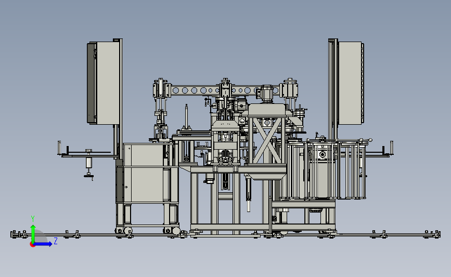Select the X-shaped cross brace frame
This screenshot has width=451, height=277.
(x=267, y=140)
